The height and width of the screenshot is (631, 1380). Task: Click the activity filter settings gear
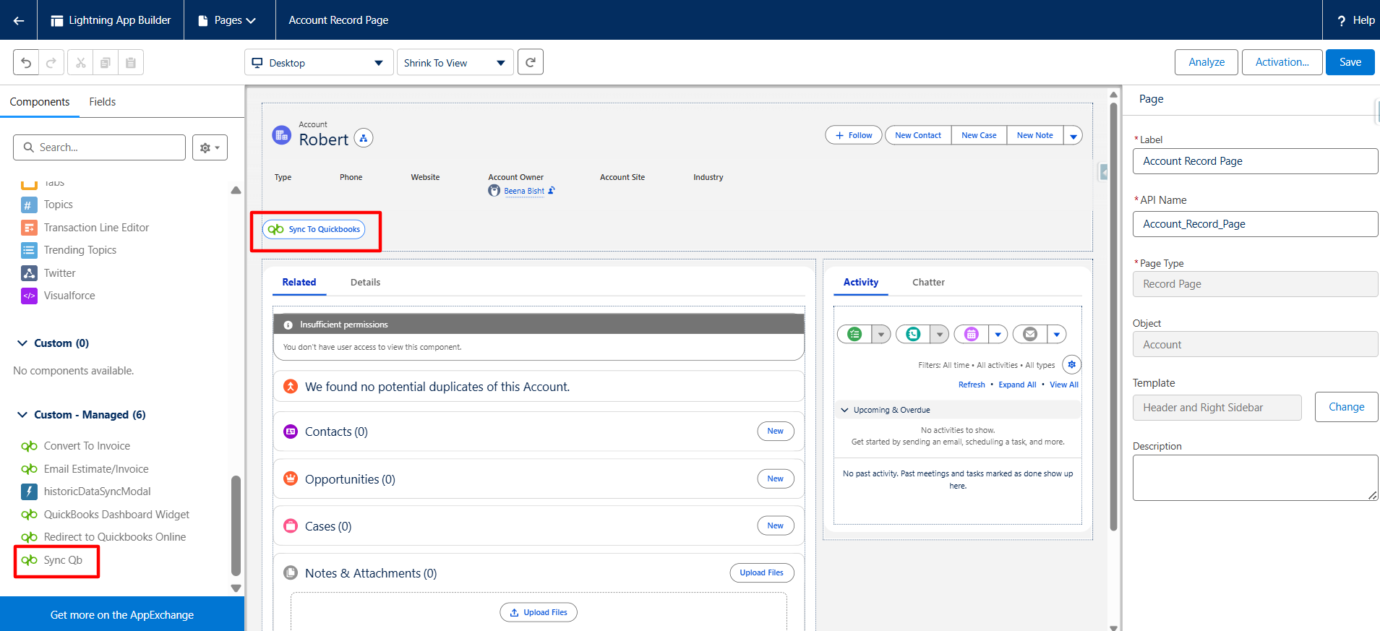click(x=1071, y=364)
